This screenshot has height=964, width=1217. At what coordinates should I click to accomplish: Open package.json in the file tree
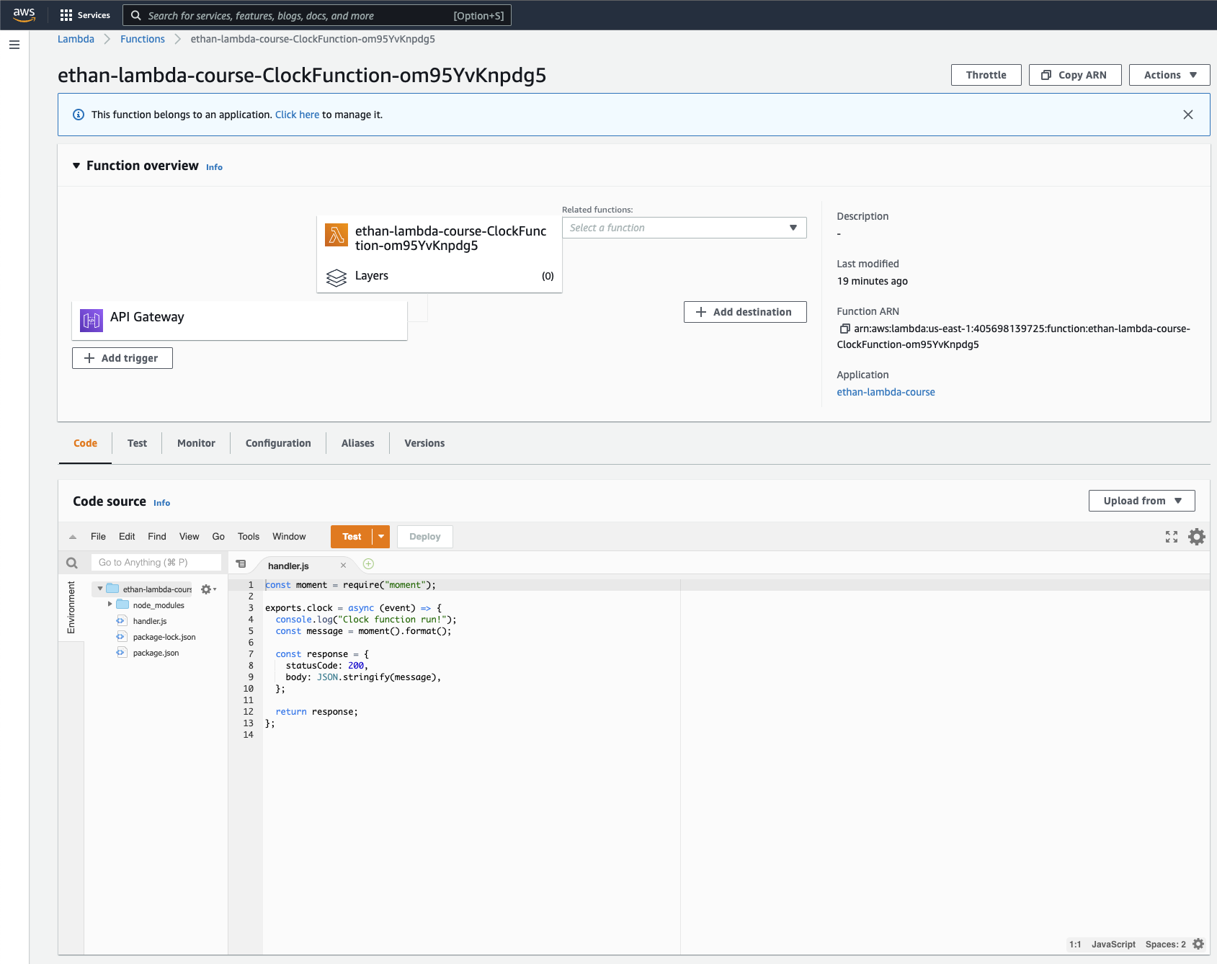pyautogui.click(x=156, y=653)
